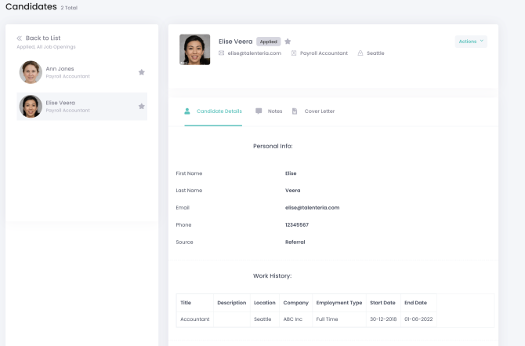Toggle star for Elise Veera in the list
This screenshot has width=525, height=346.
coord(142,106)
